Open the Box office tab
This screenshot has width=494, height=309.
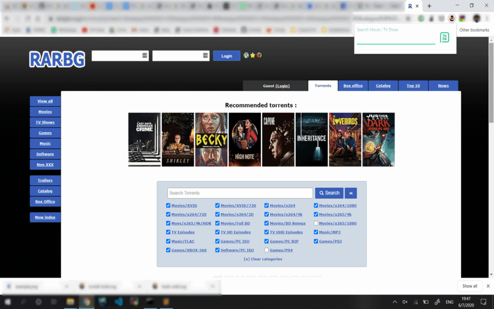pyautogui.click(x=353, y=86)
